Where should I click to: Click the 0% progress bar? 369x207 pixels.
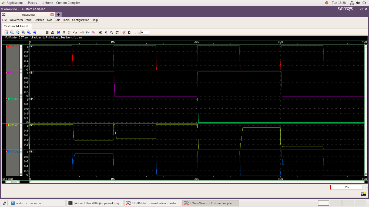(x=347, y=187)
